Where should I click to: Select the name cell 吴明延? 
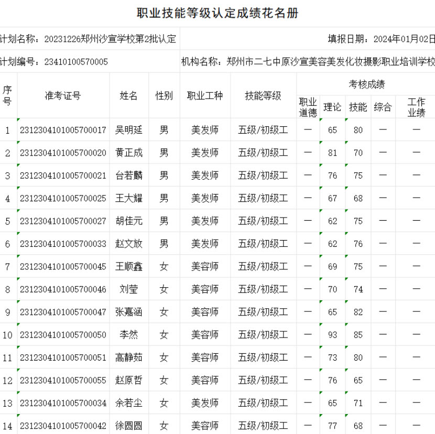point(129,130)
